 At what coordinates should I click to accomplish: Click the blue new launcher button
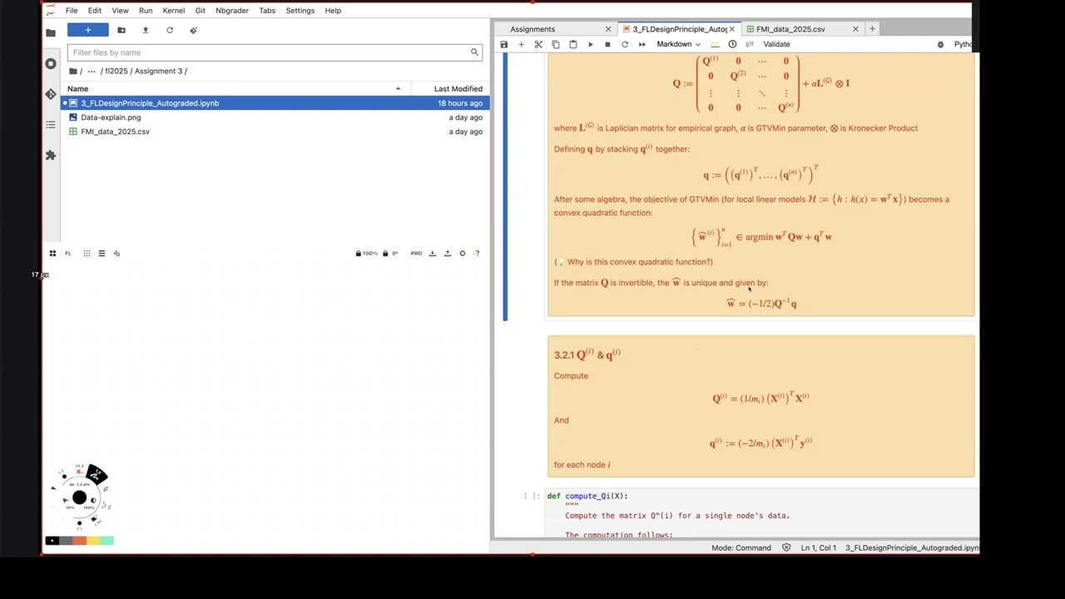87,30
